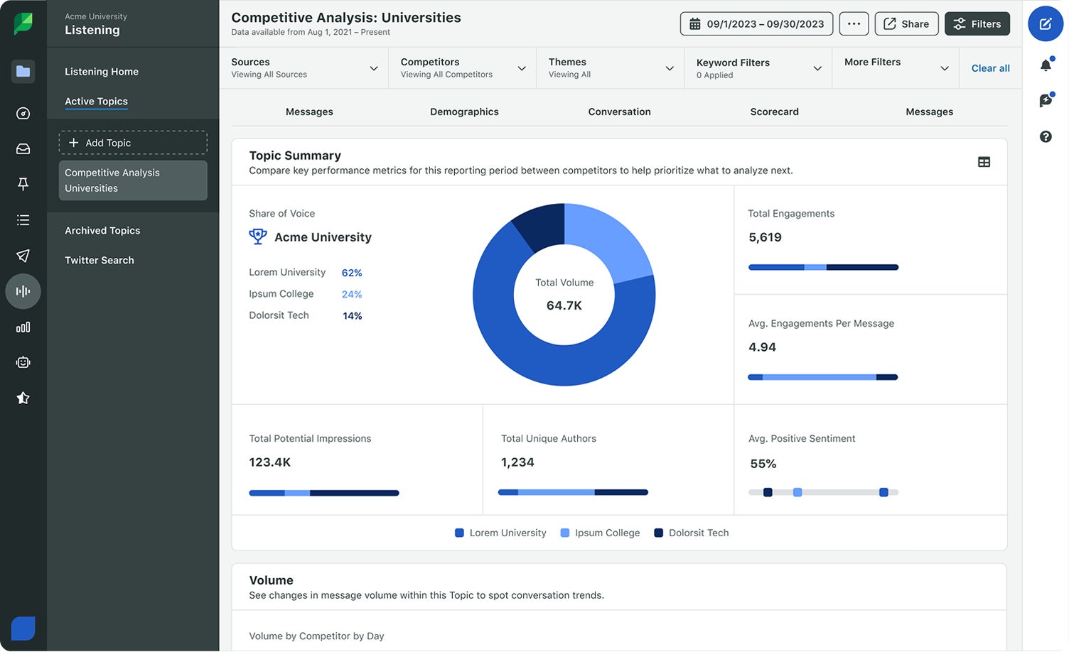Expand the Competitors filter dropdown
This screenshot has height=652, width=1069.
pos(461,67)
